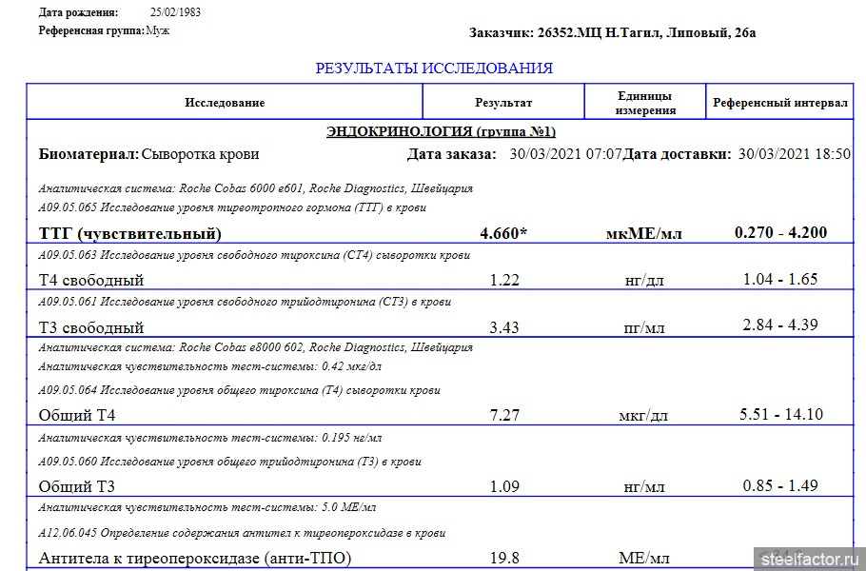This screenshot has width=866, height=571.
Task: Click the 'A09.05.061' test code line
Action: tap(245, 302)
